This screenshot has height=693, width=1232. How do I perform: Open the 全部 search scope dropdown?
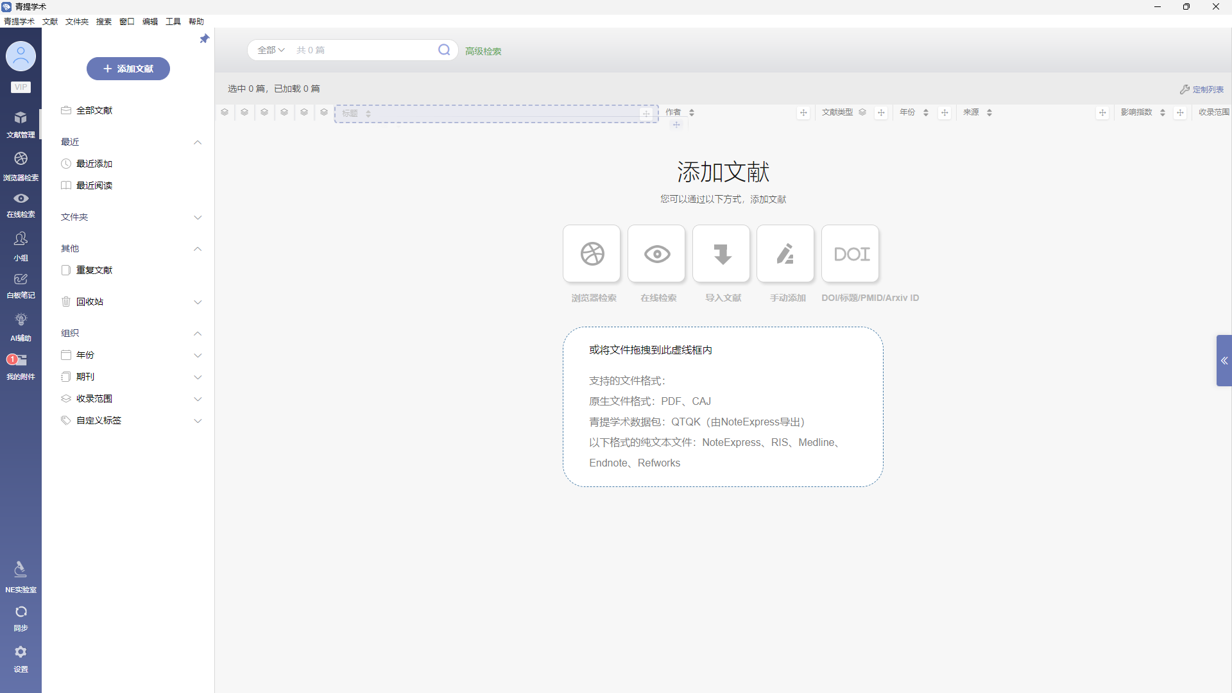coord(271,50)
